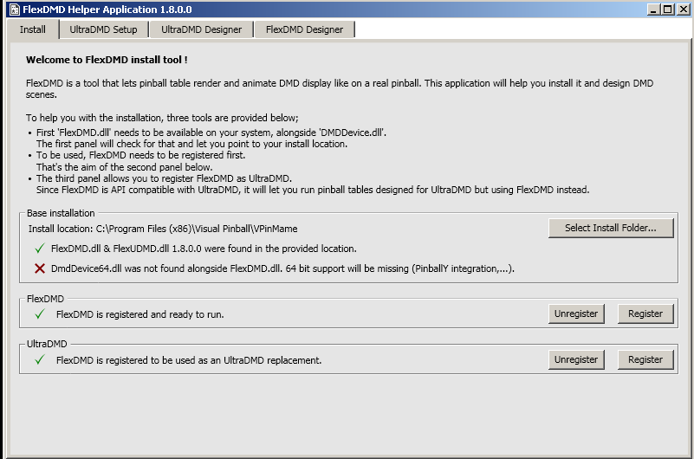The width and height of the screenshot is (694, 459).
Task: Click 'The third panel allows you to register' line
Action: click(164, 178)
